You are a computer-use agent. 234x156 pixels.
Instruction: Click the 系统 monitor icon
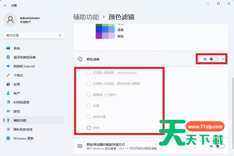[8, 48]
